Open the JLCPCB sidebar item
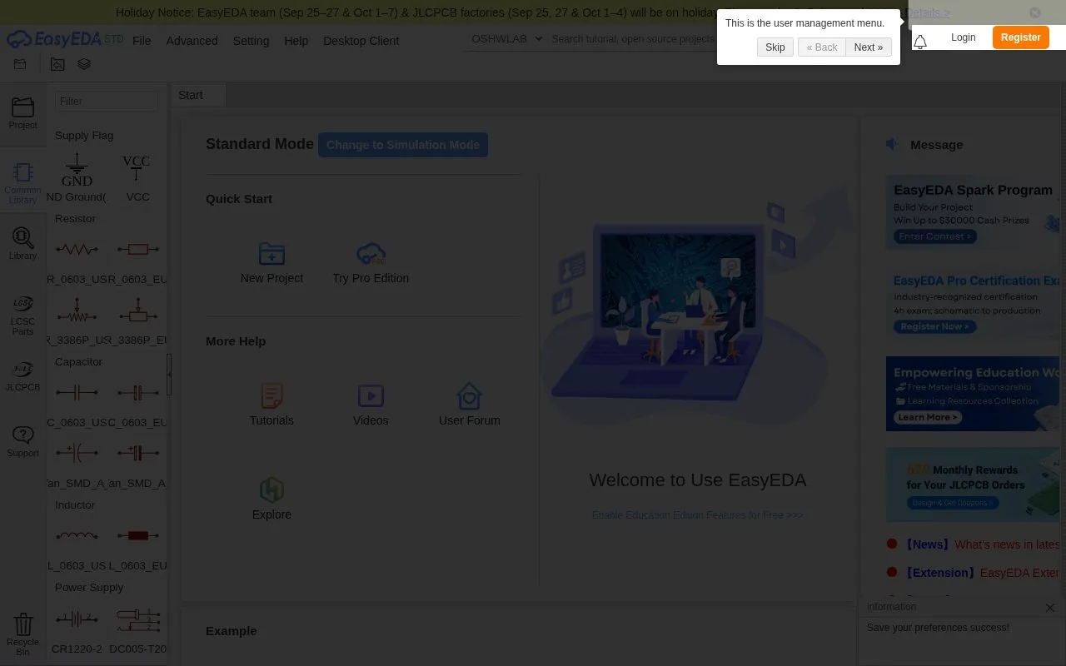 22,375
